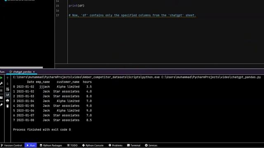Image resolution: width=264 pixels, height=148 pixels.
Task: Switch to the Run tool window
Action: [31, 145]
